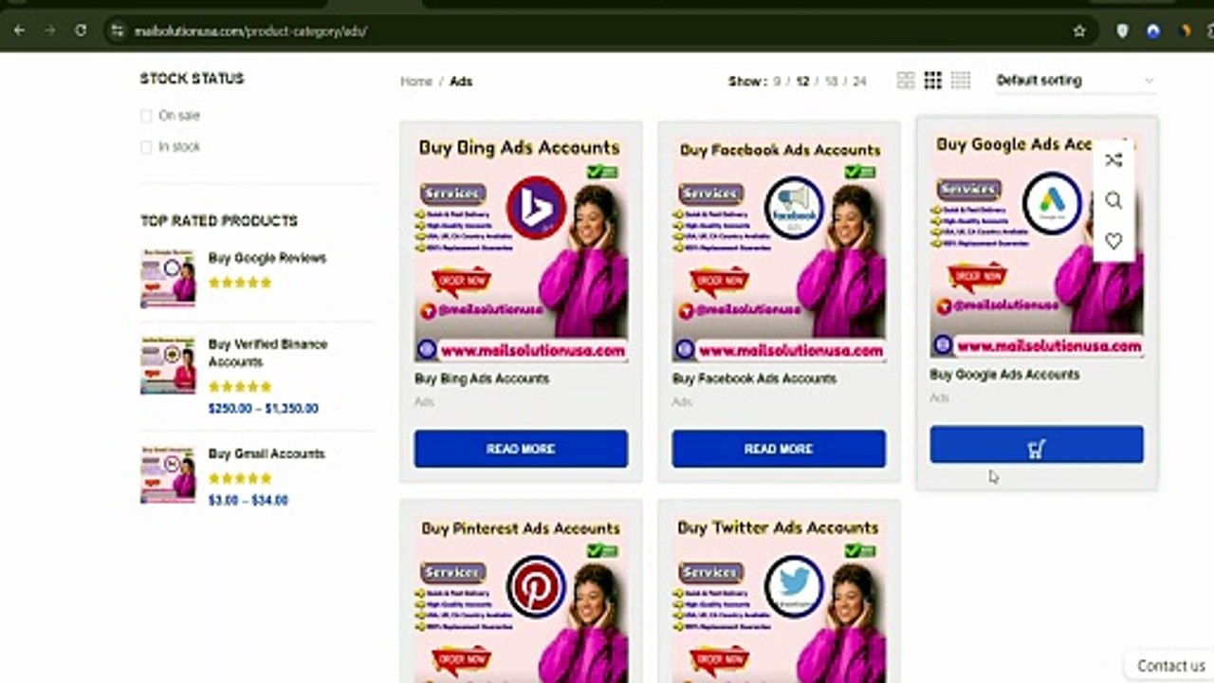1214x683 pixels.
Task: Compare the Buy Google Ads Accounts product
Action: click(1113, 160)
